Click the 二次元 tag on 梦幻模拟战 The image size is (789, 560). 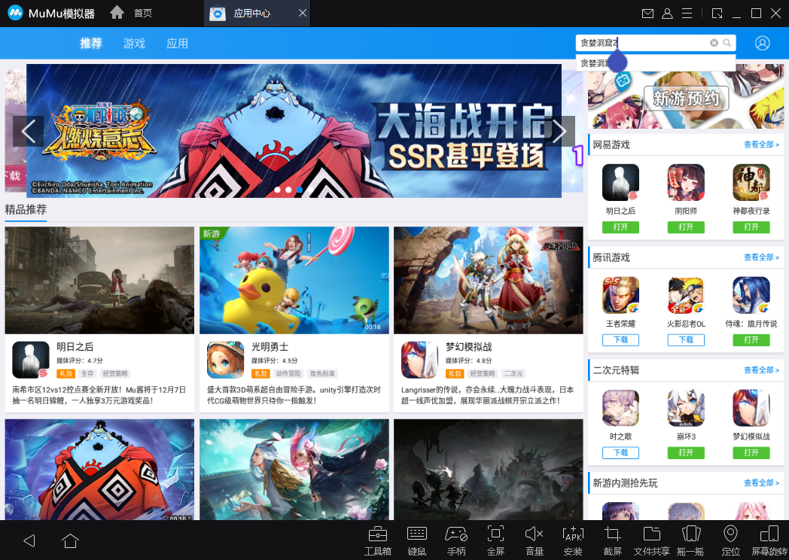point(513,374)
